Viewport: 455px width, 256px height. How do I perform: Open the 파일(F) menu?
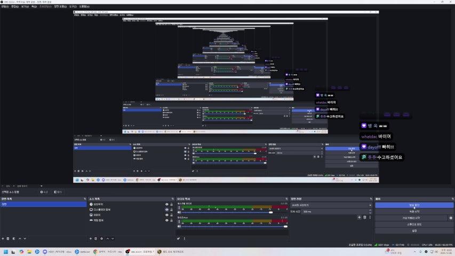click(x=5, y=6)
